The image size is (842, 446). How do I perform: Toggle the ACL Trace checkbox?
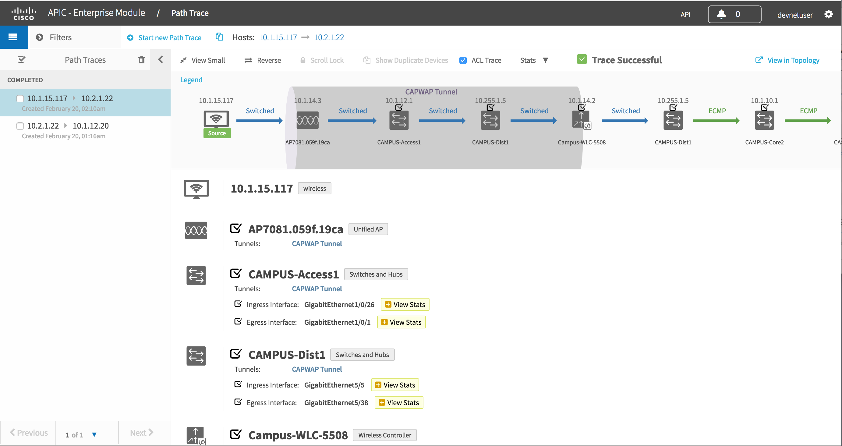coord(463,60)
